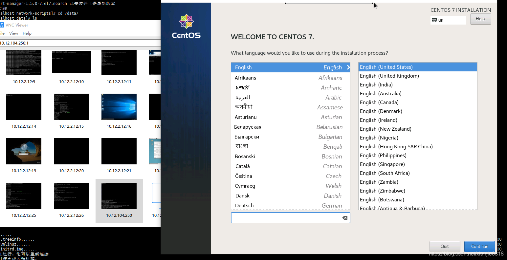Screen dimensions: 507x260
Task: Open thumbnail 10.12.2.12:14 in VNC Viewer
Action: point(24,107)
